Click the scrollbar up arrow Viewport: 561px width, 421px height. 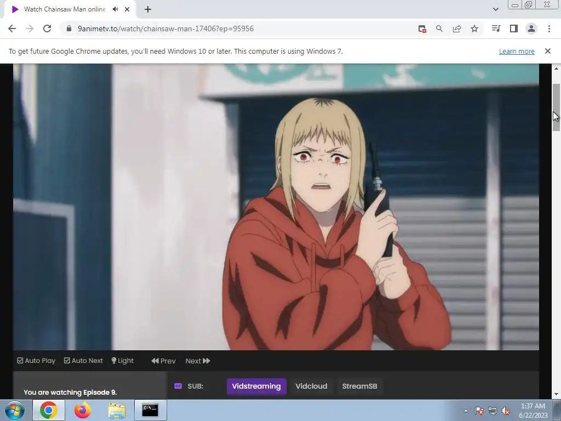(x=556, y=68)
